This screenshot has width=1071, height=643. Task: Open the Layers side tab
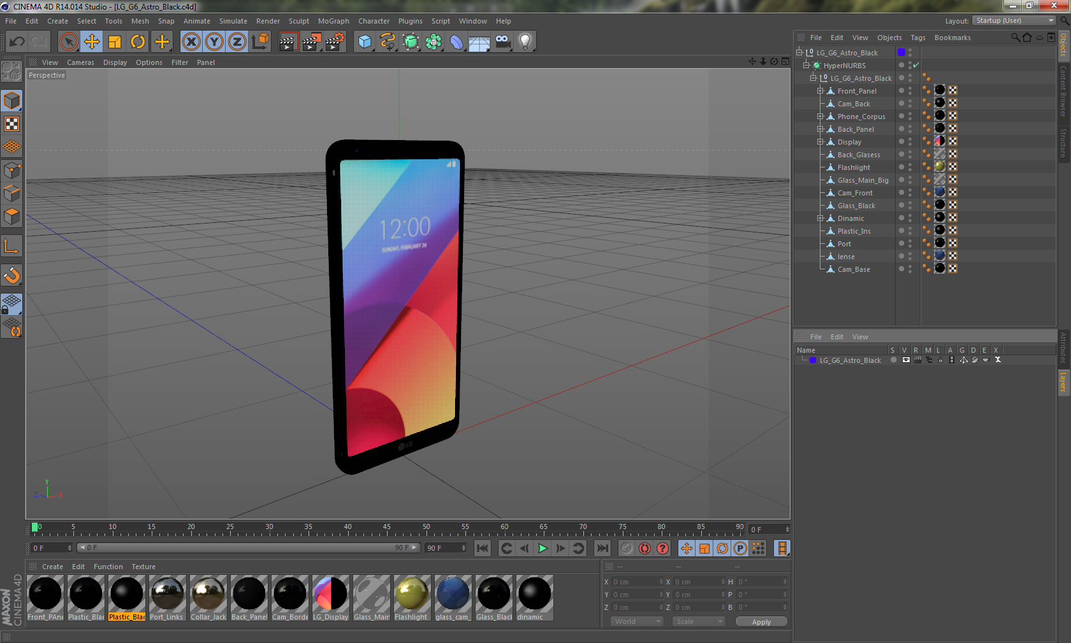click(x=1064, y=383)
